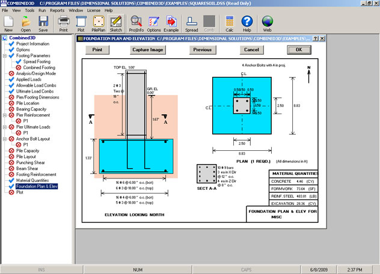Click the Capture Image button
The image size is (380, 274).
point(147,50)
